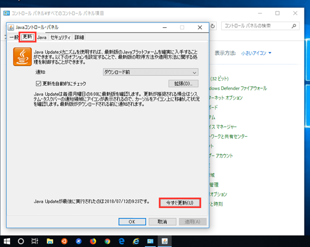310x247 pixels.
Task: Click the 取消 button
Action: pos(162,222)
